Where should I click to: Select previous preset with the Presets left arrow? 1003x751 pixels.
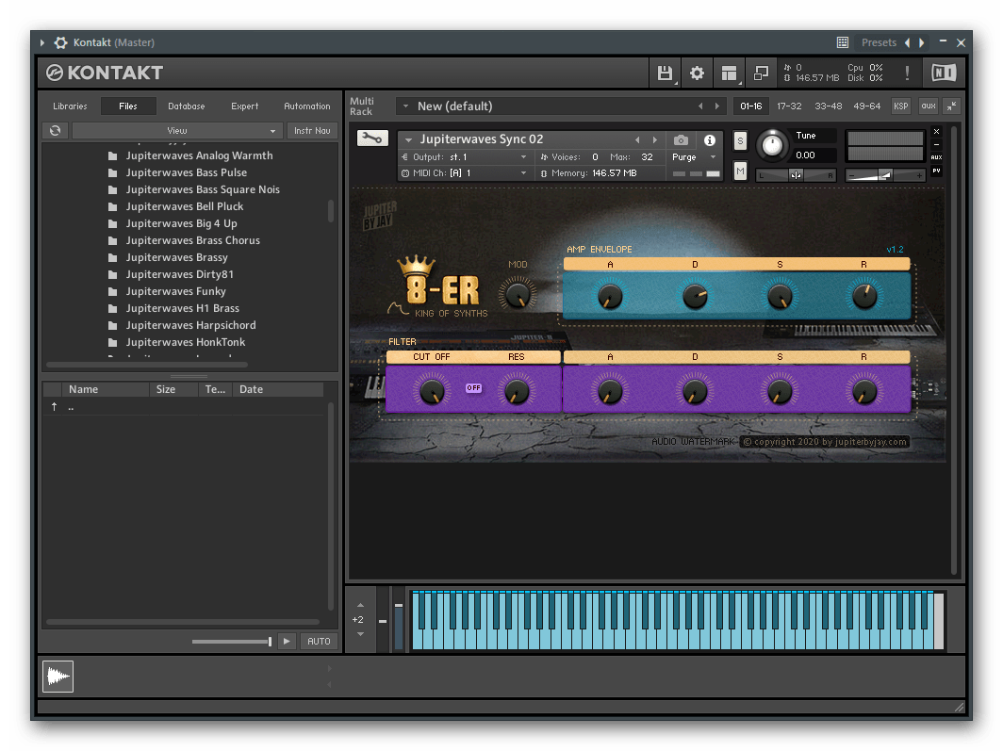coord(907,42)
